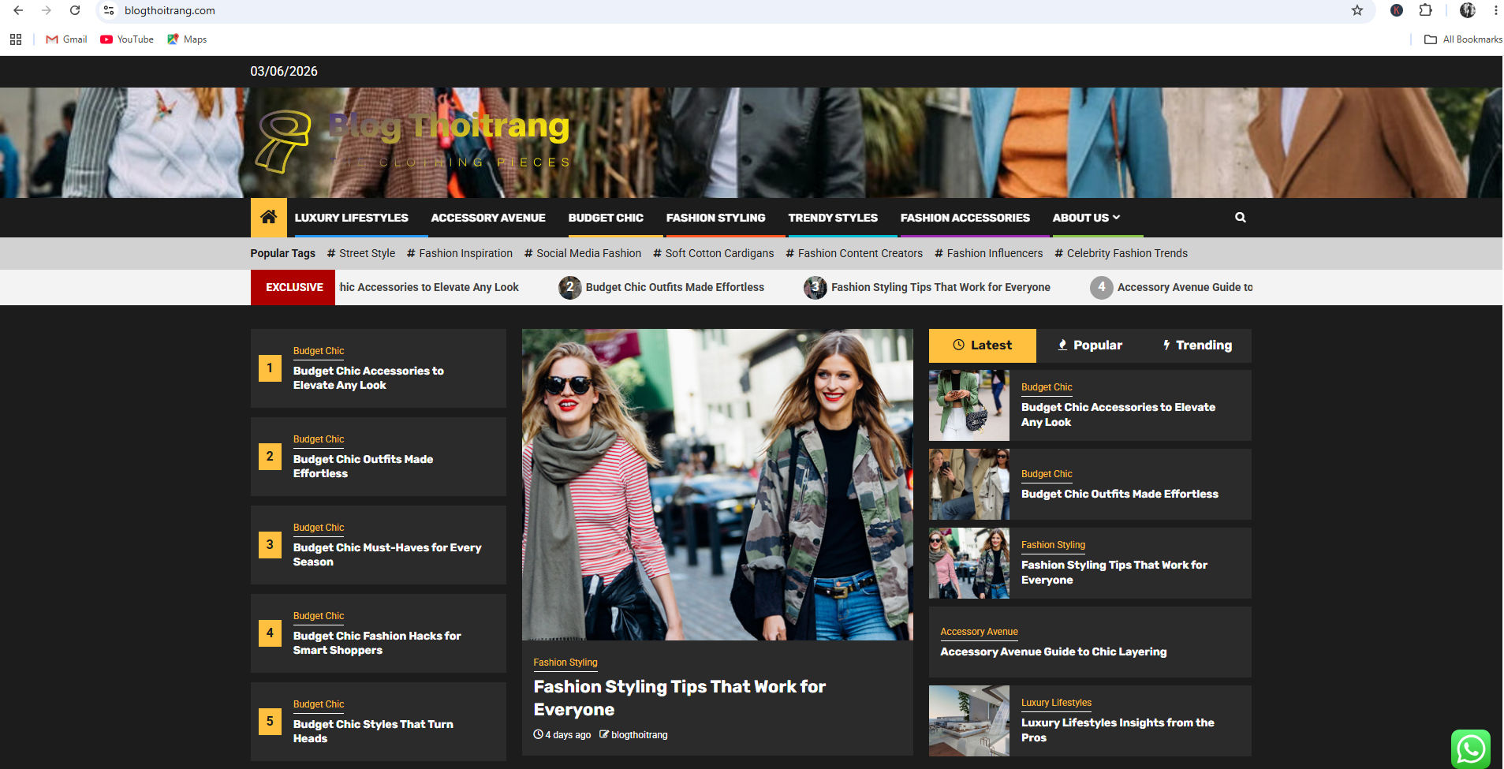Viewport: 1504px width, 769px height.
Task: Click the browser address bar URL
Action: pyautogui.click(x=170, y=10)
